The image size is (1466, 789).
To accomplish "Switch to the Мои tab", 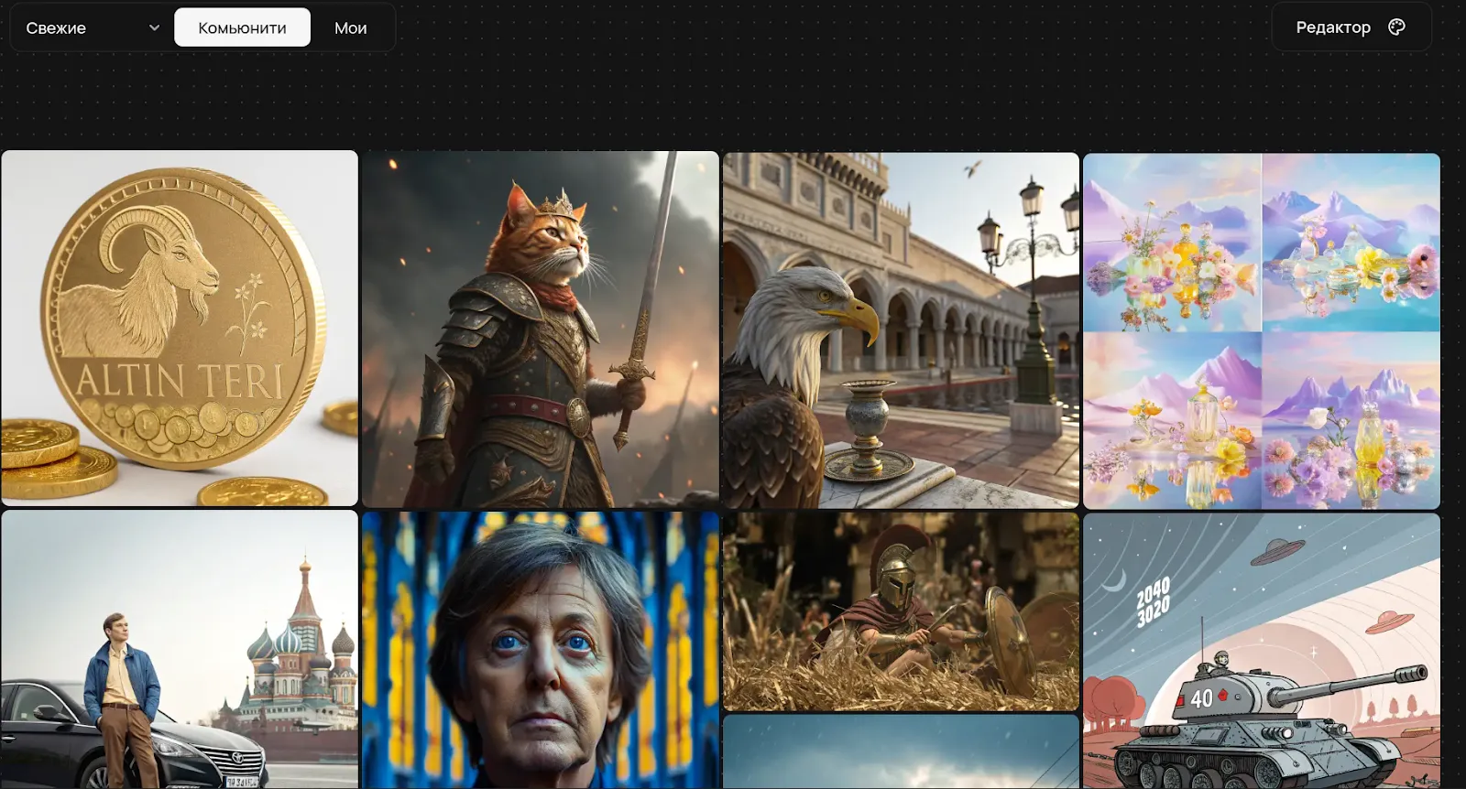I will click(350, 27).
